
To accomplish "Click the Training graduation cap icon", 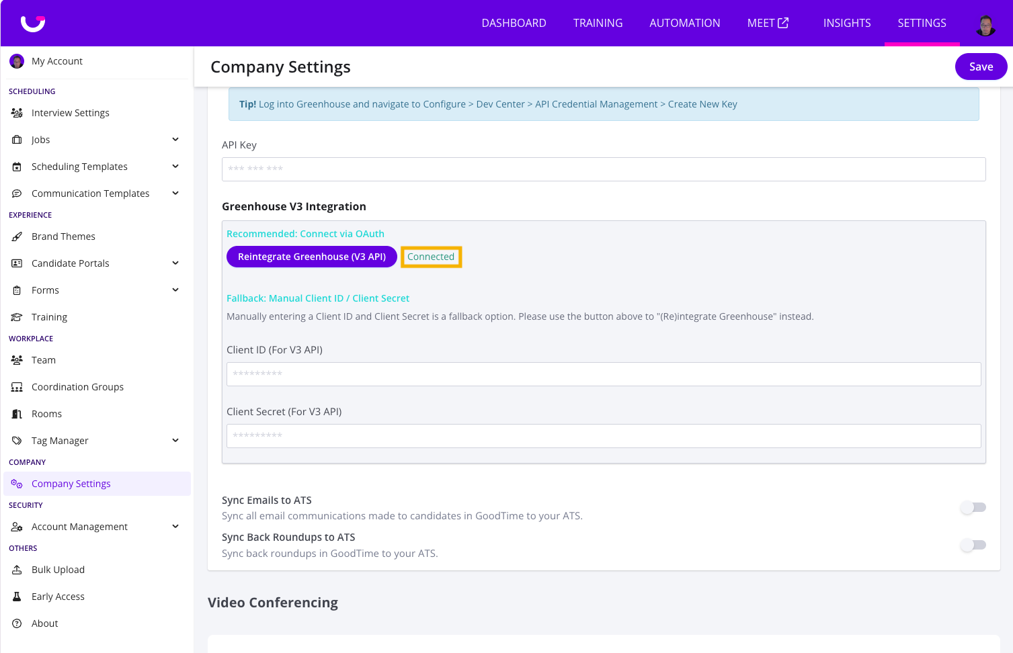I will click(17, 317).
